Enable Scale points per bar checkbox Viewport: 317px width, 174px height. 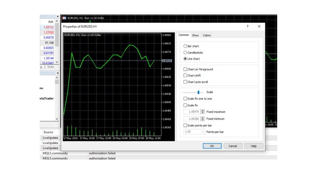coord(185,125)
